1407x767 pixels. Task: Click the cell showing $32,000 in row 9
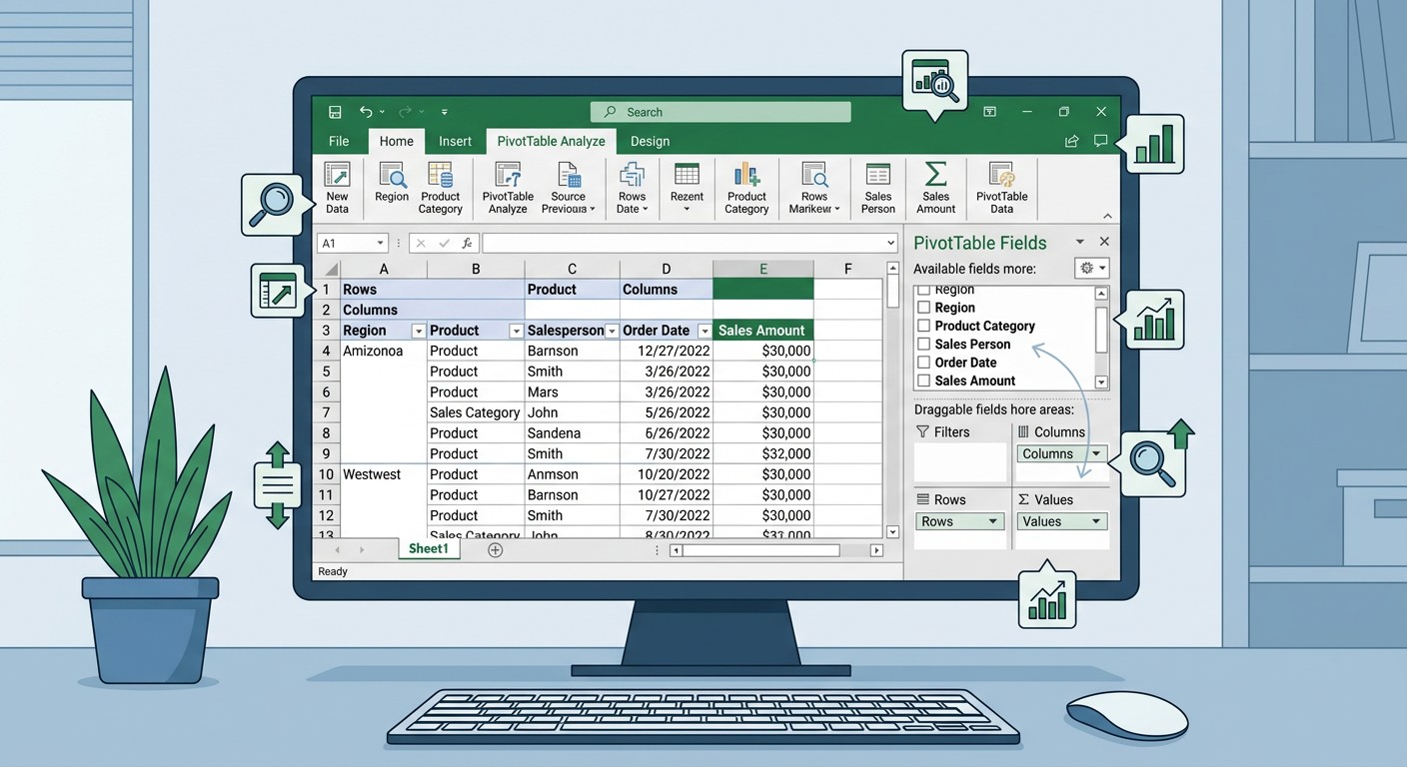[762, 453]
